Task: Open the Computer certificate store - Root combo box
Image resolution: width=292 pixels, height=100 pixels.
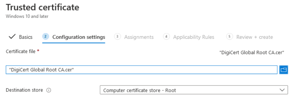Action: pyautogui.click(x=194, y=90)
